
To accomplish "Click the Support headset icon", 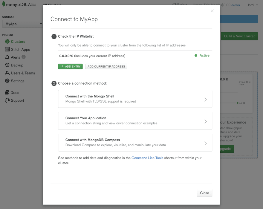I will tap(7, 100).
